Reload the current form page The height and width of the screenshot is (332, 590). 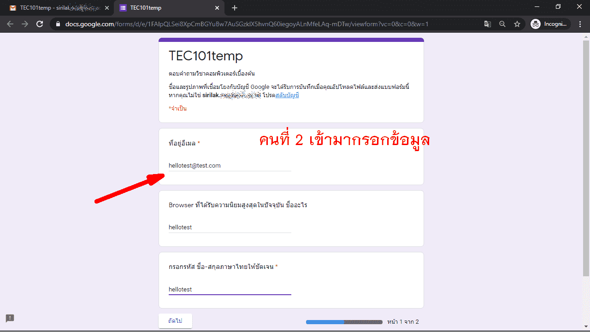[x=40, y=24]
